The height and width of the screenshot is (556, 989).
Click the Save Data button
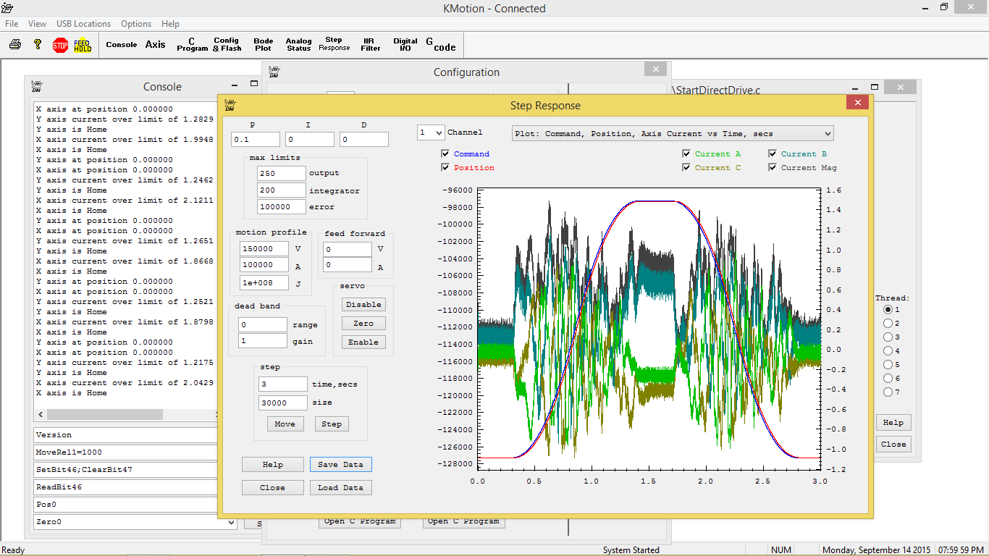click(x=340, y=465)
